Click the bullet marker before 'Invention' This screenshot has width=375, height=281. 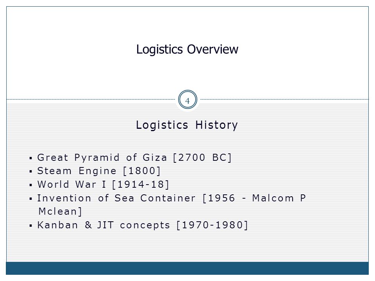tap(30, 199)
